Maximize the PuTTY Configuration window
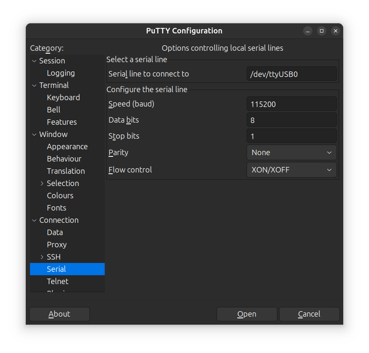 tap(322, 31)
